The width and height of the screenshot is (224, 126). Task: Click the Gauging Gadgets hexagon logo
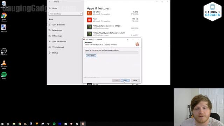pos(212,12)
